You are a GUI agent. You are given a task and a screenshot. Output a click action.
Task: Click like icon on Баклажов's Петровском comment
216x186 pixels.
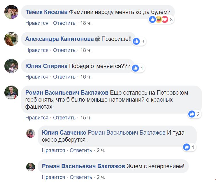192,114
